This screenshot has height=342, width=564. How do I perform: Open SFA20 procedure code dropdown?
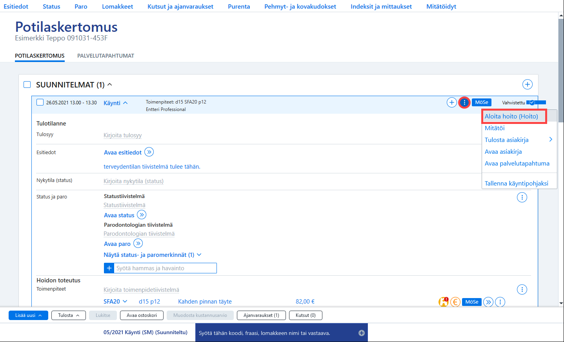click(125, 301)
